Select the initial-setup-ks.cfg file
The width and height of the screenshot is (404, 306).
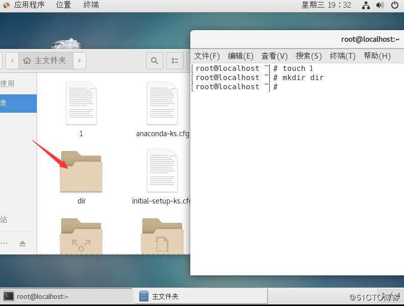tap(162, 176)
